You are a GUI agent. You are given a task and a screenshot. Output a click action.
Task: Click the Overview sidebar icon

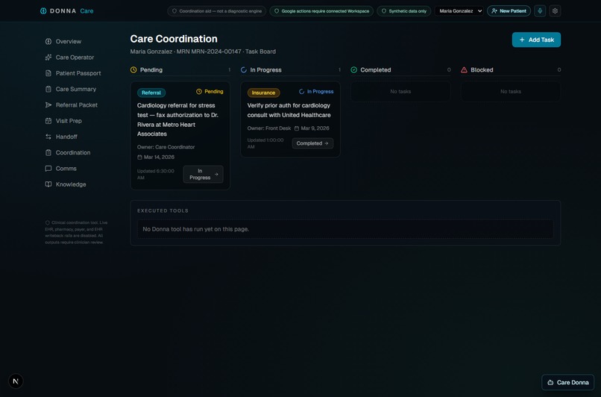point(48,42)
